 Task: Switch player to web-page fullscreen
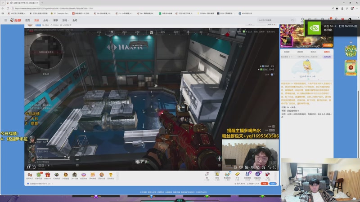click(269, 167)
